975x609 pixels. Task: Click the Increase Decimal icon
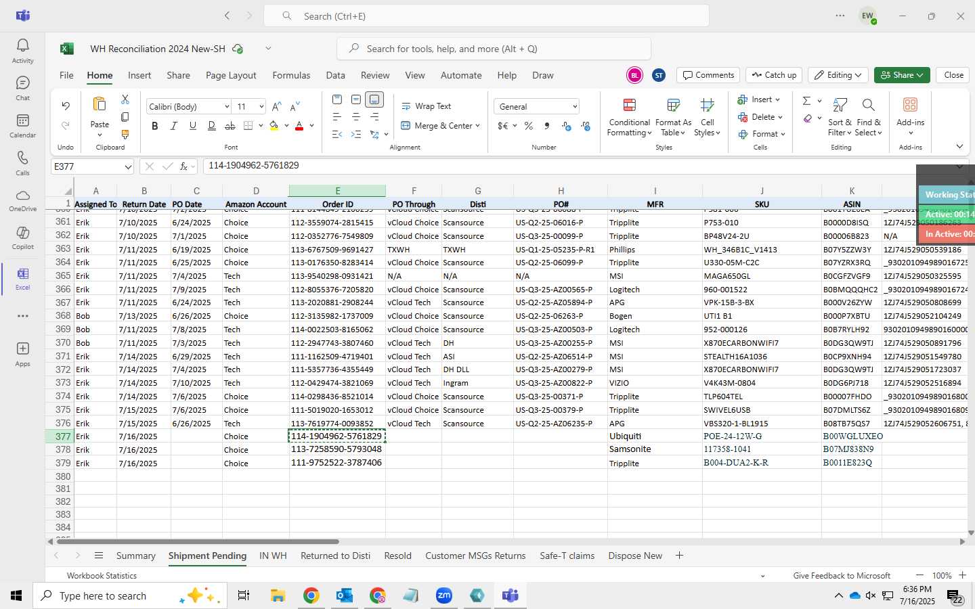pos(567,126)
